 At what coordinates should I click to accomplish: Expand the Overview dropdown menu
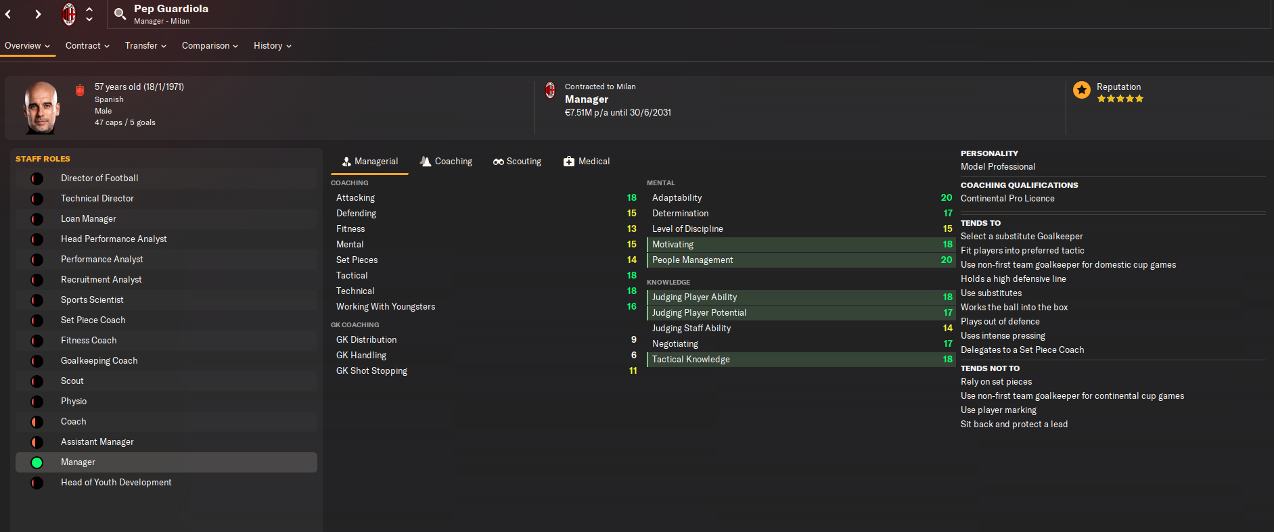coord(28,46)
